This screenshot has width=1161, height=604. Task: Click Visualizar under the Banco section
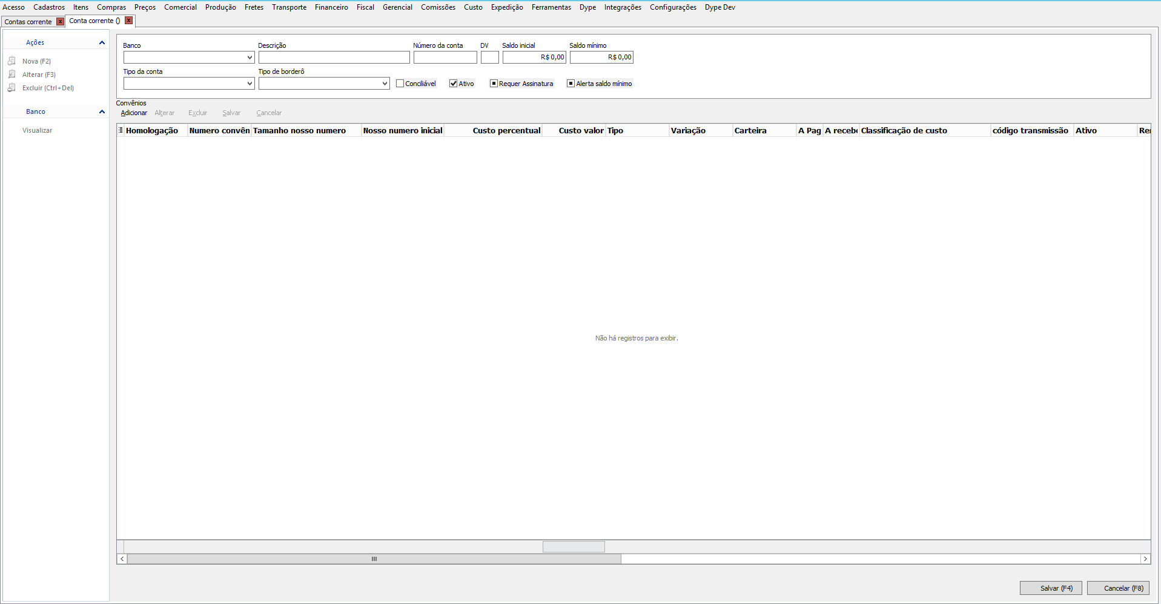(37, 130)
